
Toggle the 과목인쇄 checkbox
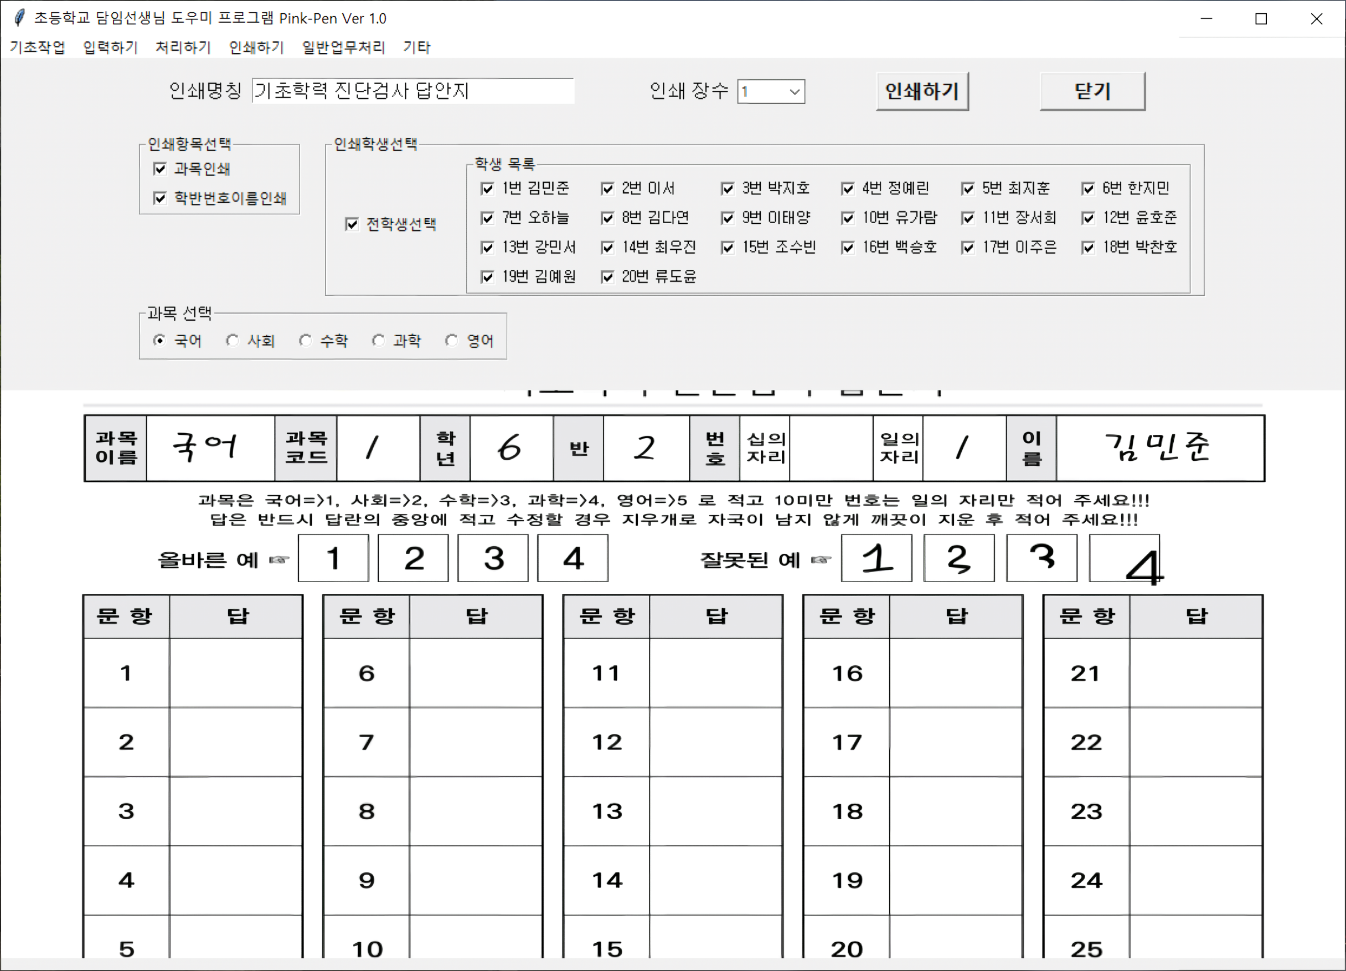159,168
